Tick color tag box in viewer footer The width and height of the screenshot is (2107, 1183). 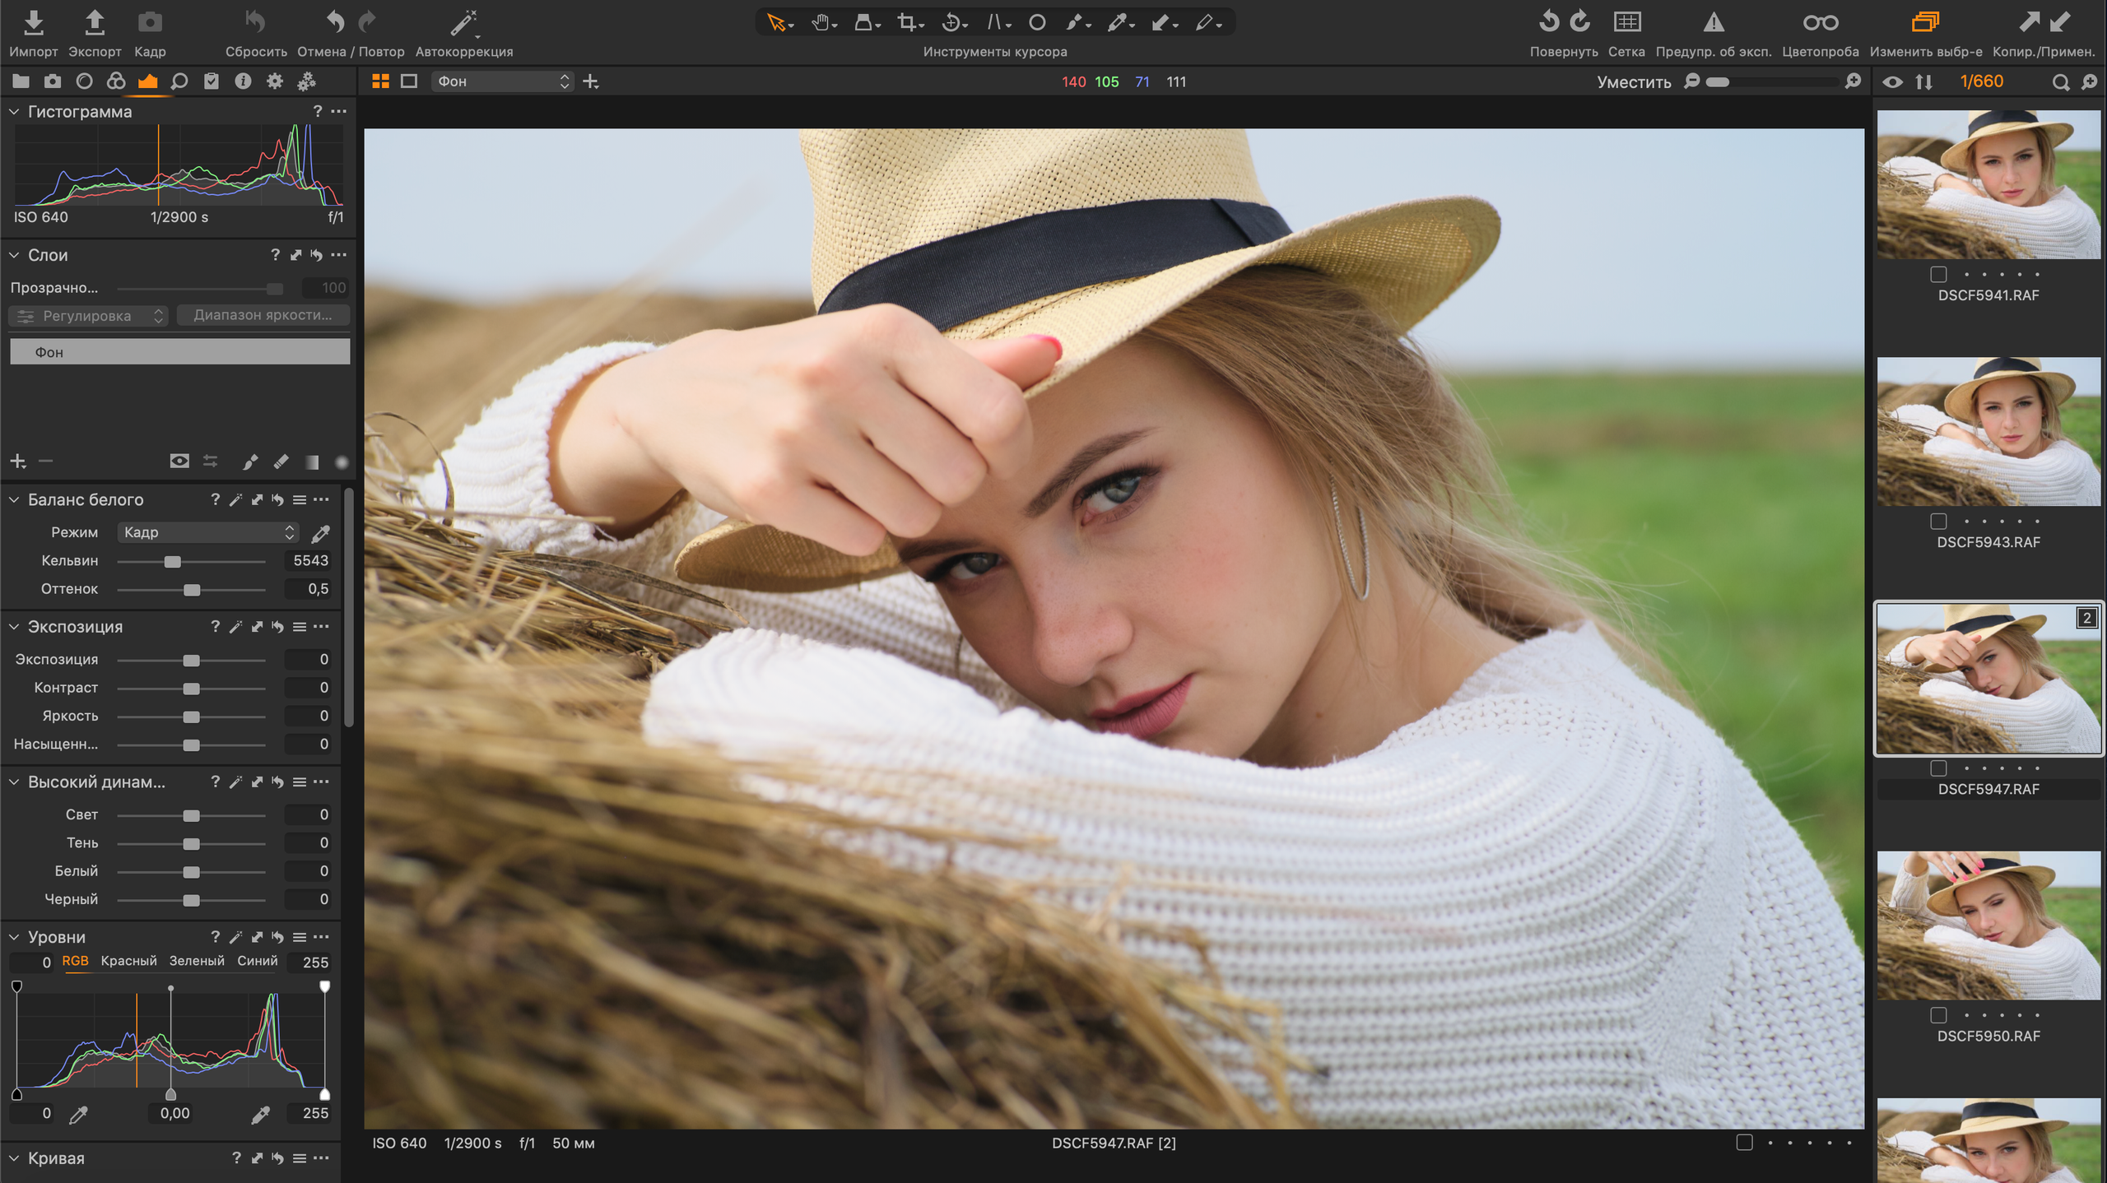point(1744,1143)
